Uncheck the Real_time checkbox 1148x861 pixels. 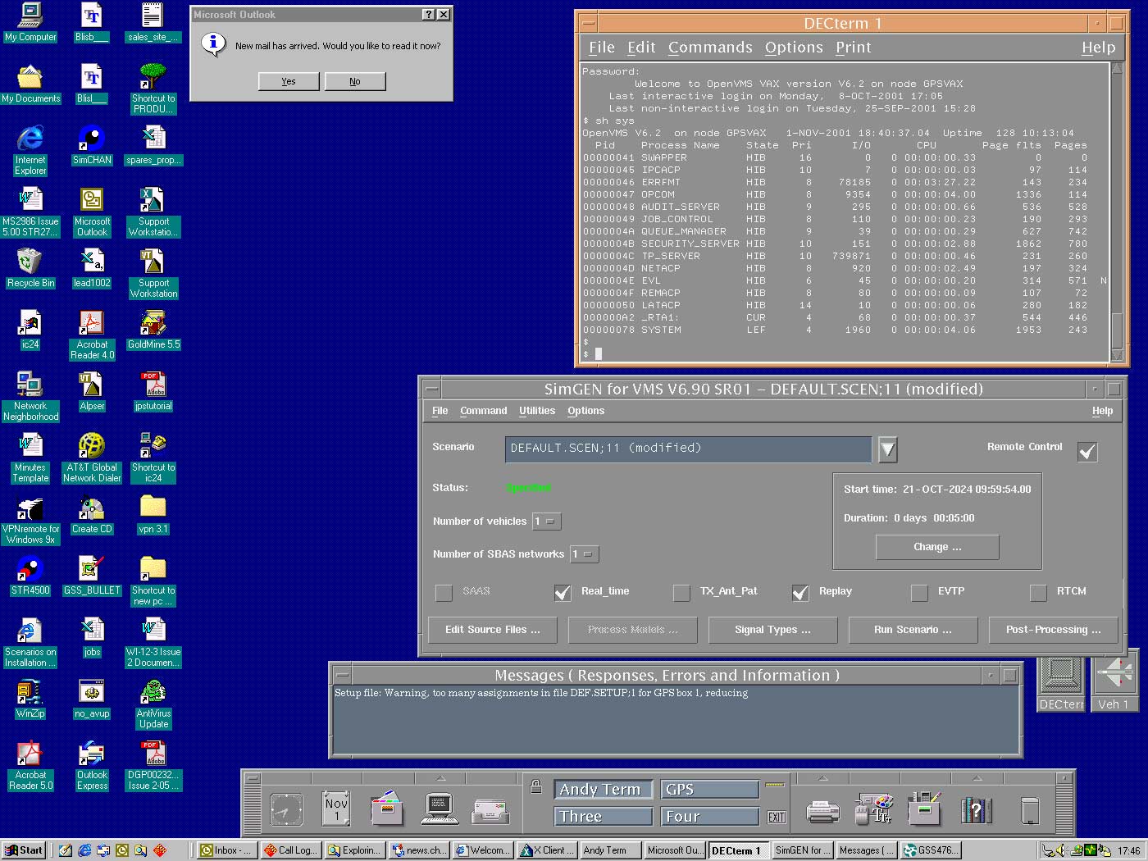563,592
